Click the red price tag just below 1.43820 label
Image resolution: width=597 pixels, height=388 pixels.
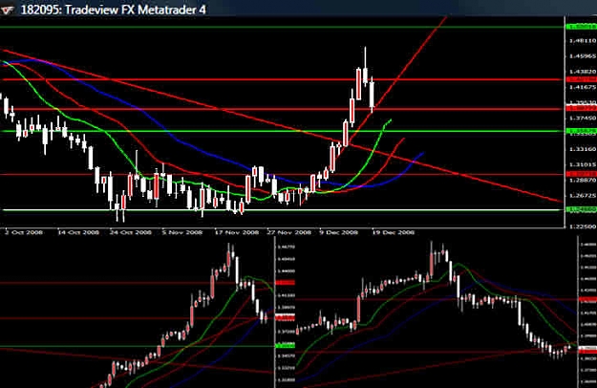(x=582, y=79)
